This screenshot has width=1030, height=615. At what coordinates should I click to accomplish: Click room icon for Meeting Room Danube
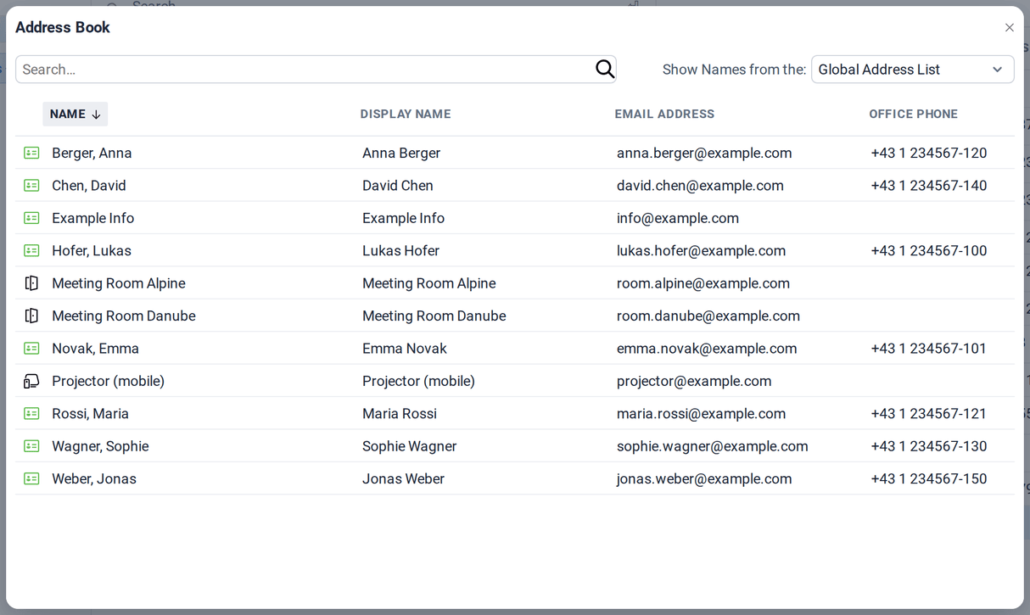[31, 316]
